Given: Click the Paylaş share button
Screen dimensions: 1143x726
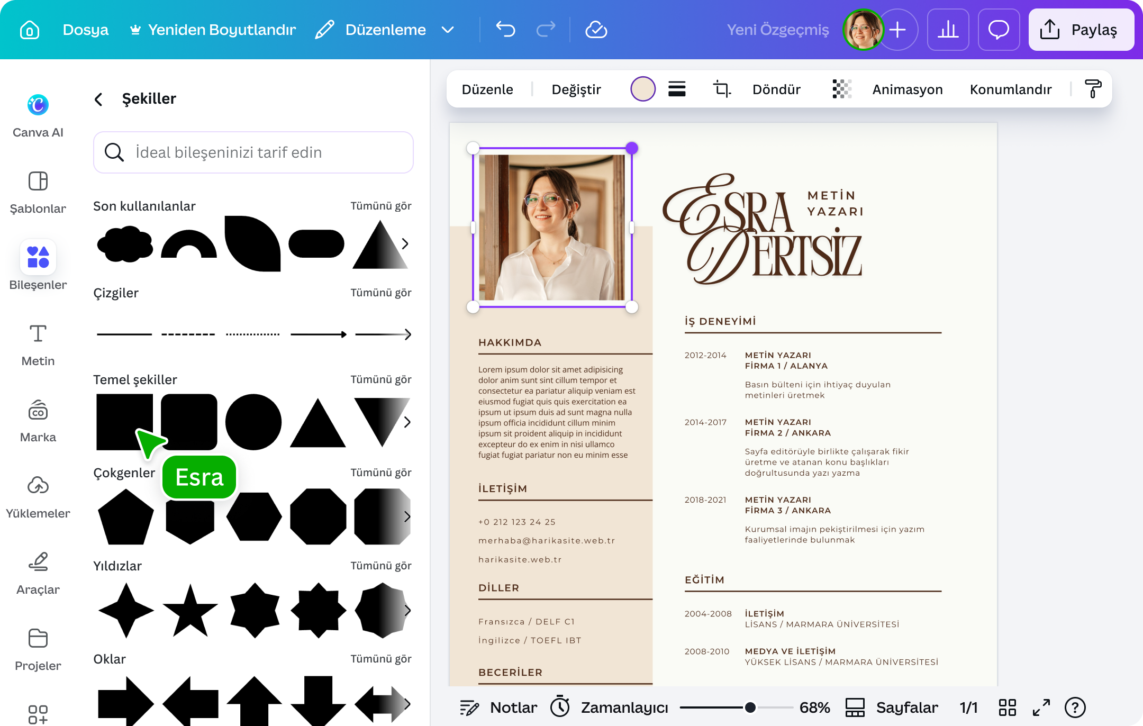Looking at the screenshot, I should point(1081,30).
